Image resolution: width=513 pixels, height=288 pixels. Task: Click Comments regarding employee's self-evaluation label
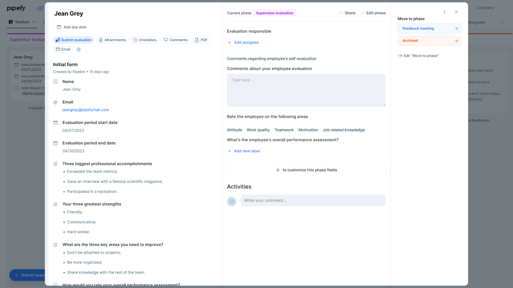tap(271, 59)
